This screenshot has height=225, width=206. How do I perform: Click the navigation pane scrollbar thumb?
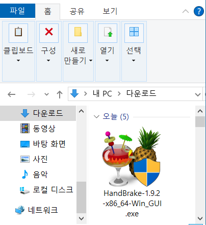pos(81,197)
